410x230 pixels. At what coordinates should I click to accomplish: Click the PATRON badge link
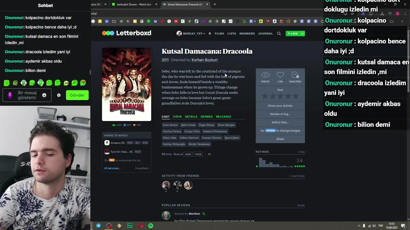click(270, 131)
